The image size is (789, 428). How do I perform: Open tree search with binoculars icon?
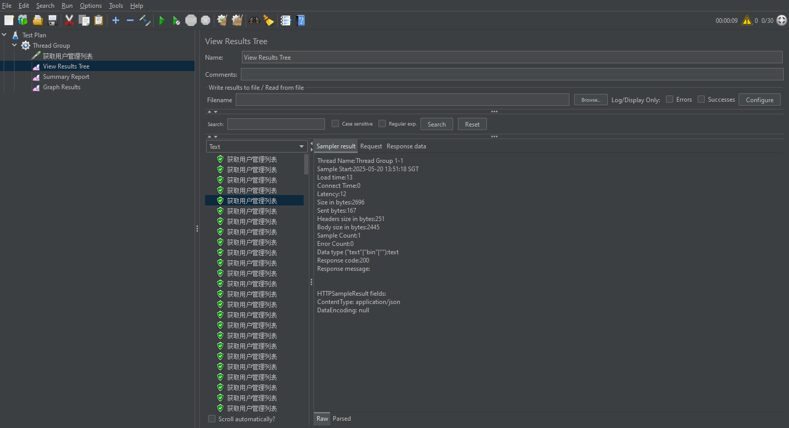(x=254, y=20)
